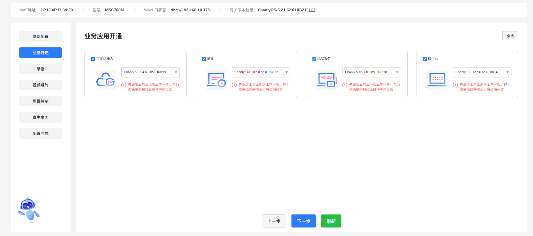Click the UVC服务 app icon
The image size is (533, 236).
click(327, 80)
